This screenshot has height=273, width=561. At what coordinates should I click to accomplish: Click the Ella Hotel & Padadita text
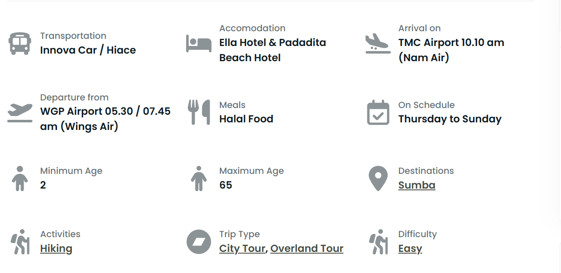pos(272,43)
